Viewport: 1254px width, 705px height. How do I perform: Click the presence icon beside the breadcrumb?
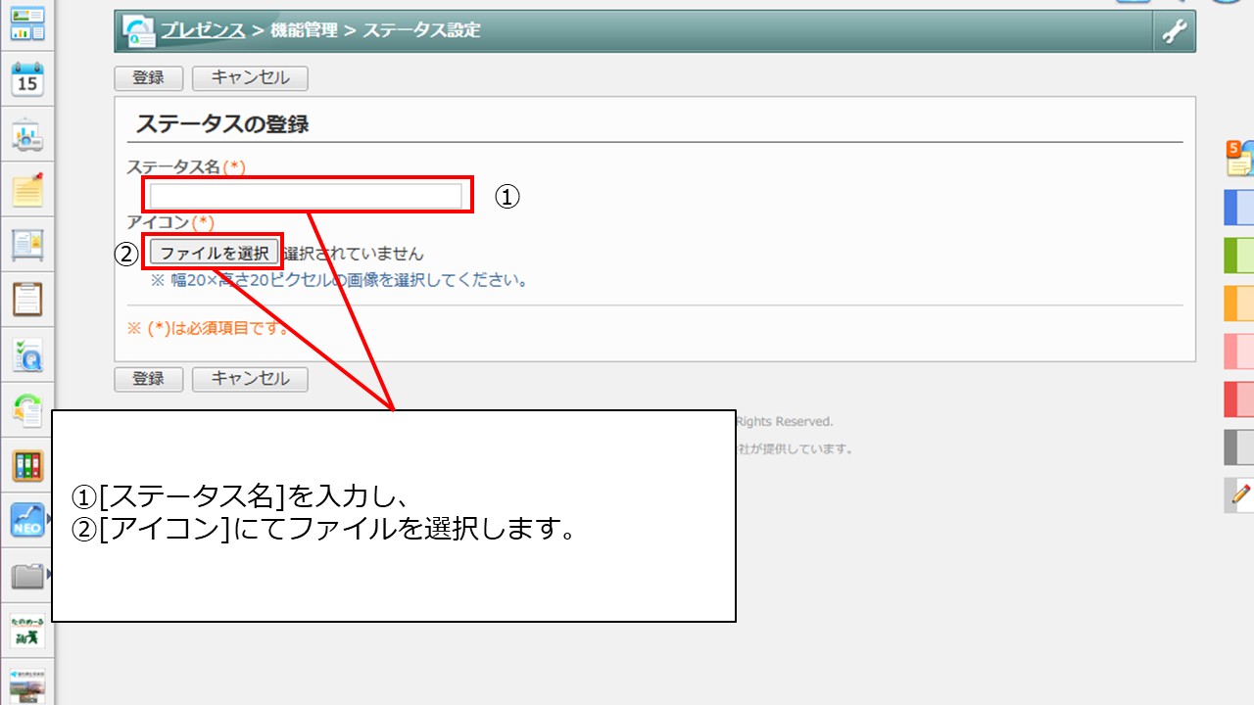coord(139,32)
